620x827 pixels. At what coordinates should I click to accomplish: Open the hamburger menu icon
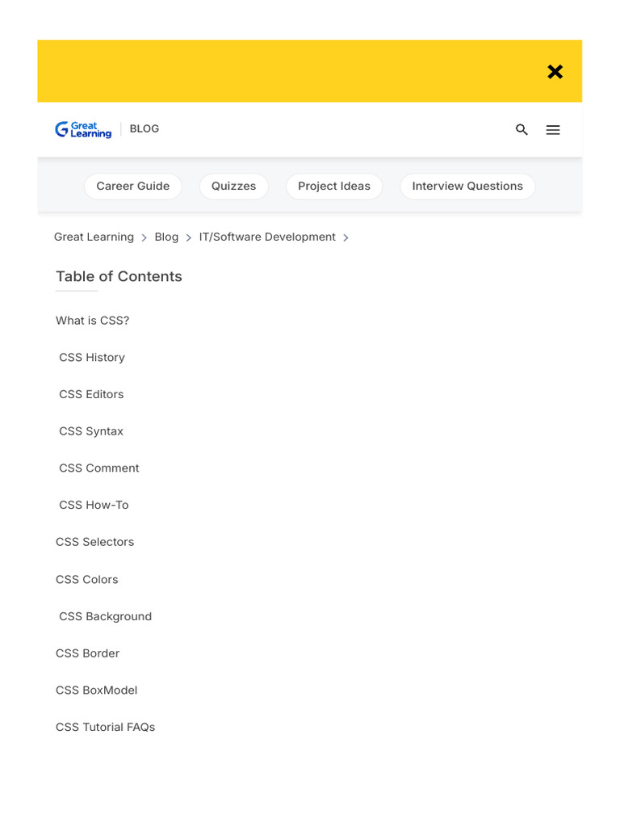click(x=552, y=129)
